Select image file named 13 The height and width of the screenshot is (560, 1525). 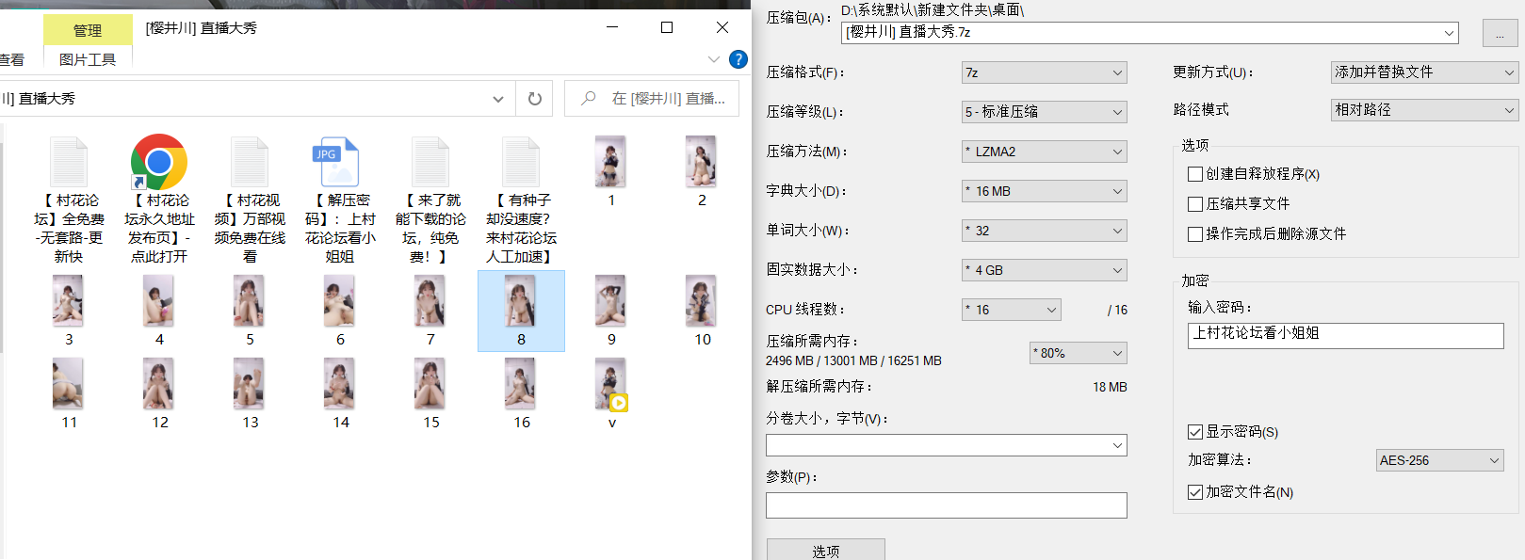(250, 393)
